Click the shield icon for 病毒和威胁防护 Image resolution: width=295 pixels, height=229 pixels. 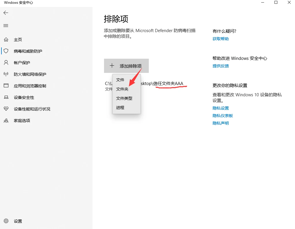(x=6, y=51)
